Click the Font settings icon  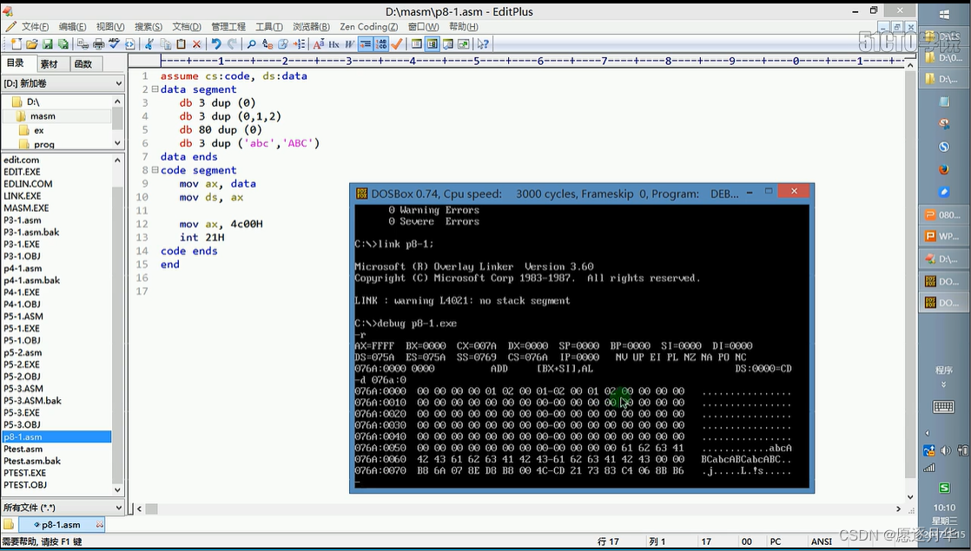tap(318, 44)
